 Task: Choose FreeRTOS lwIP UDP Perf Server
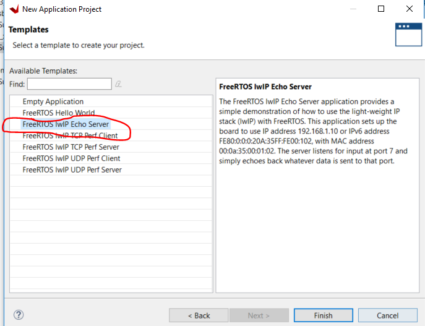72,169
